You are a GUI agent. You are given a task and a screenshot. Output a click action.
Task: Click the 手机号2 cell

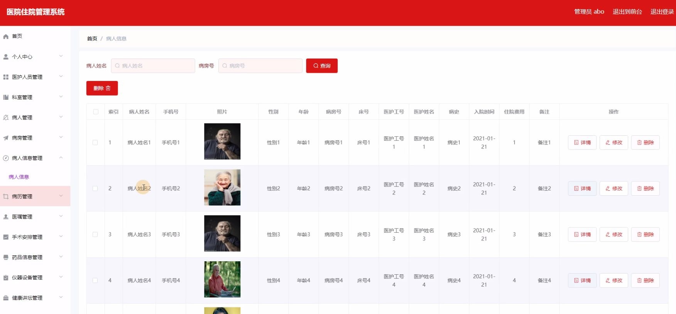click(171, 188)
